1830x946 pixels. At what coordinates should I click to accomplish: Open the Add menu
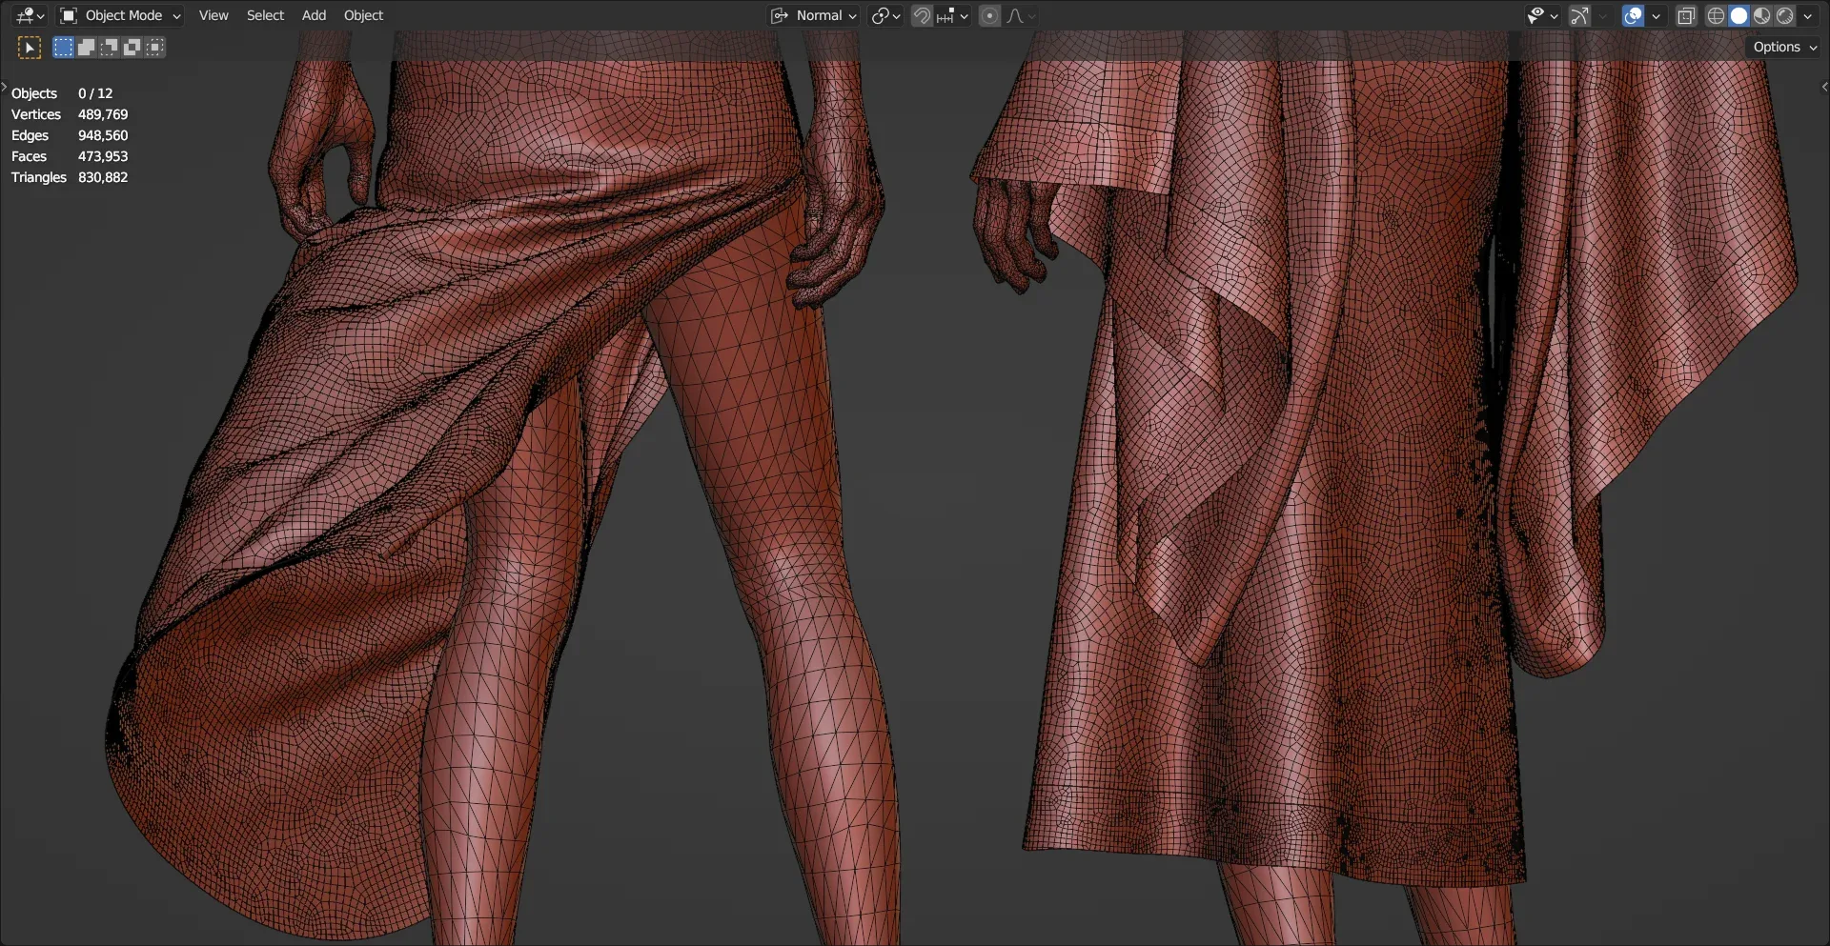[x=314, y=15]
